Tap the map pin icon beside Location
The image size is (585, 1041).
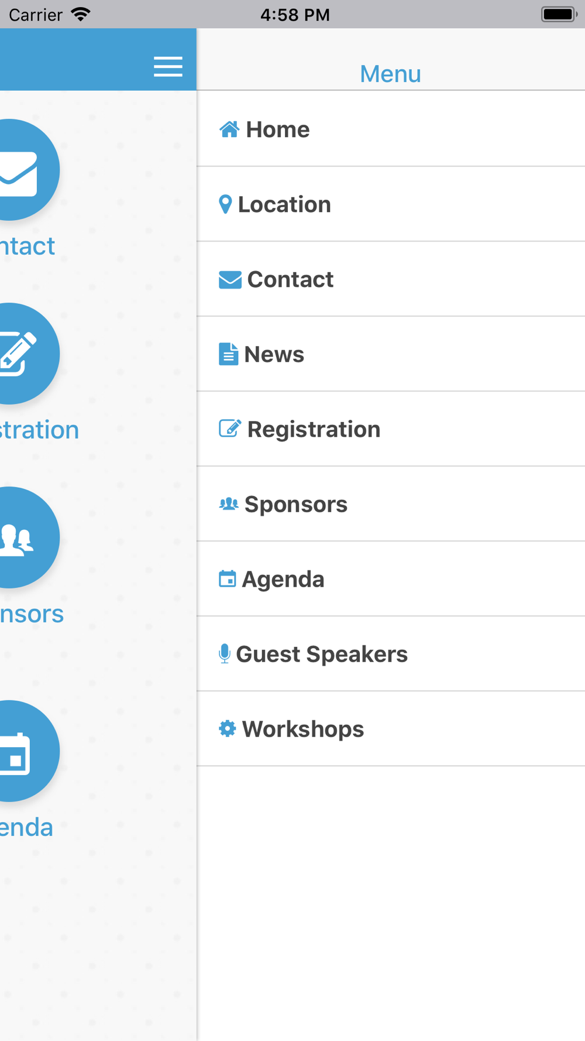(x=225, y=204)
